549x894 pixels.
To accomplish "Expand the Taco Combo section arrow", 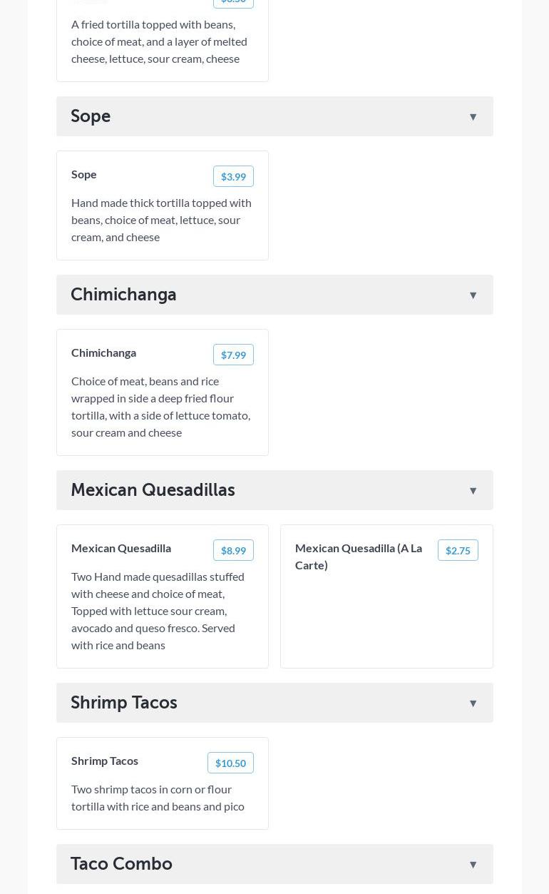I will click(x=473, y=865).
